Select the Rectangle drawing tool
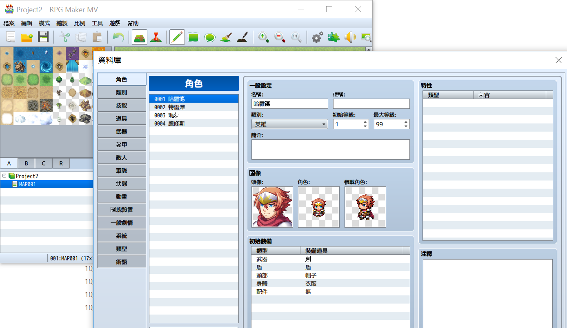 193,37
